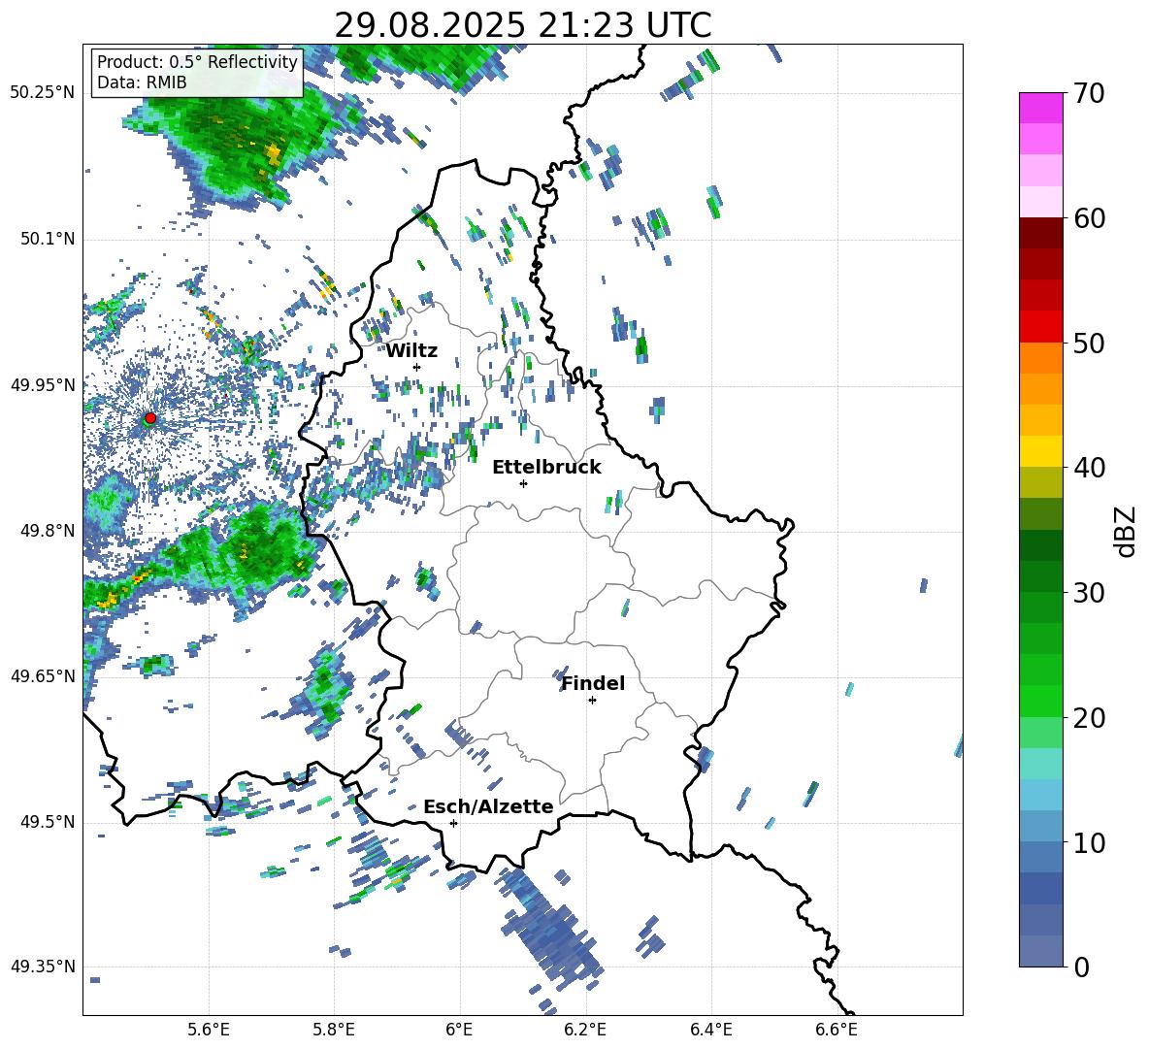This screenshot has height=1049, width=1149.
Task: Click the 'Data: RMIB' legend line
Action: pos(142,82)
